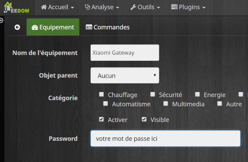Image resolution: width=248 pixels, height=162 pixels.
Task: Uncheck the Activer checkbox
Action: [101, 119]
